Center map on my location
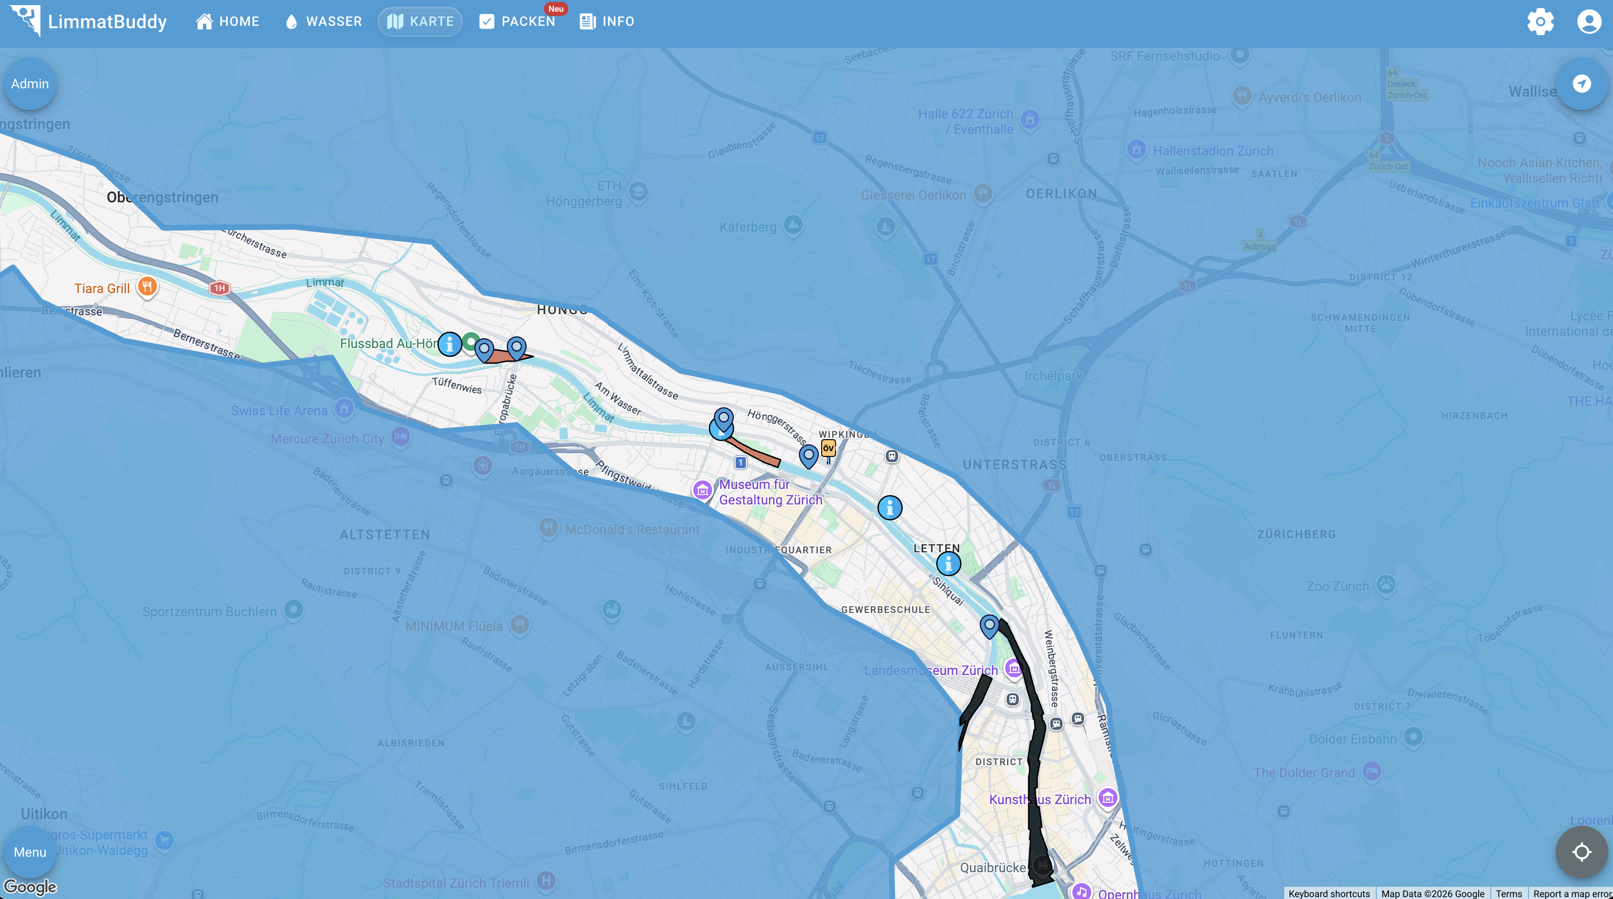Screen dimensions: 1613x899 1582,852
